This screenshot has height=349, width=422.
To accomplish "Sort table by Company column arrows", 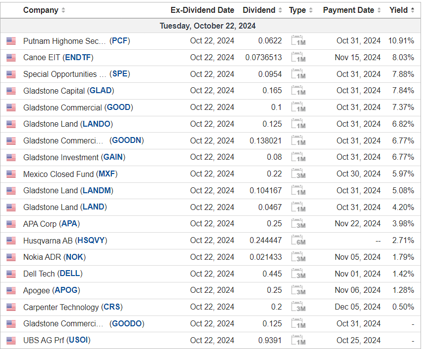I will pyautogui.click(x=63, y=10).
